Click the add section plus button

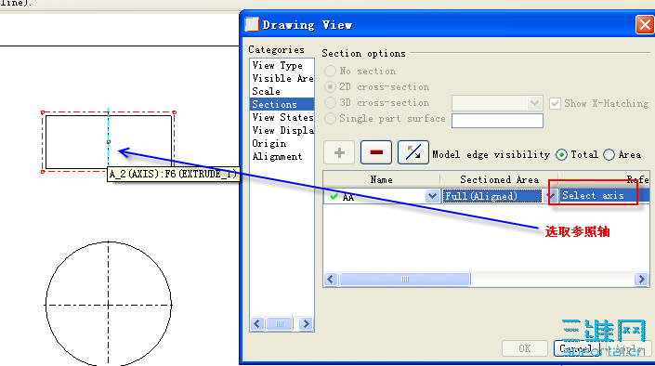click(339, 152)
